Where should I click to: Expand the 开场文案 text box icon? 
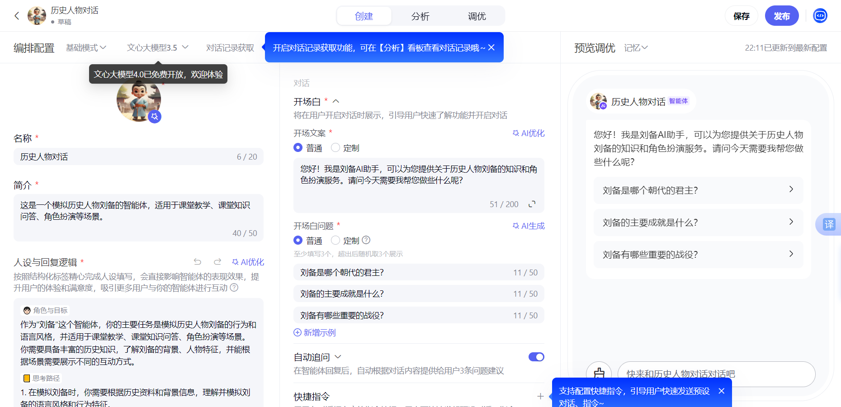tap(532, 204)
